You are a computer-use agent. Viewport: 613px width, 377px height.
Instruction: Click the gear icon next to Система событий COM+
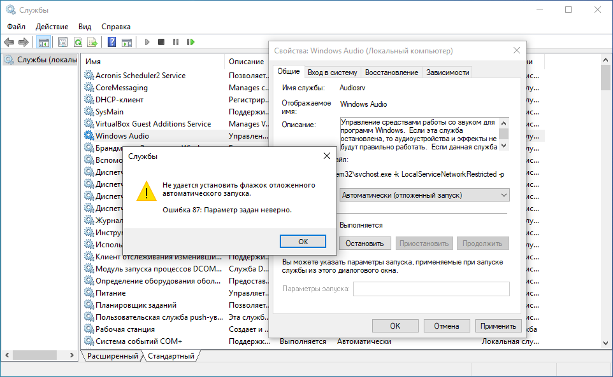click(89, 341)
